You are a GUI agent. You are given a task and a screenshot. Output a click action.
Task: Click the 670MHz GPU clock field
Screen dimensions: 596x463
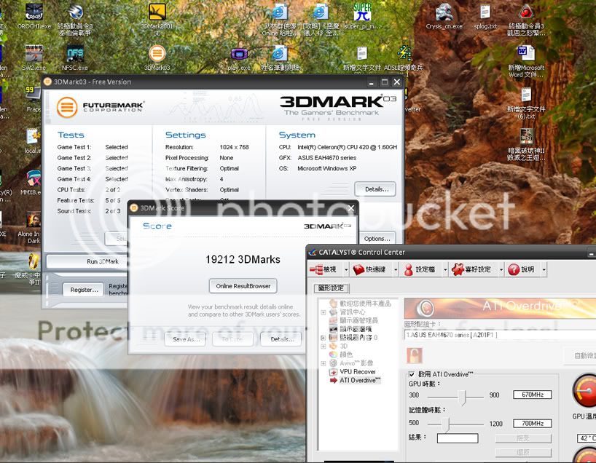pos(532,395)
